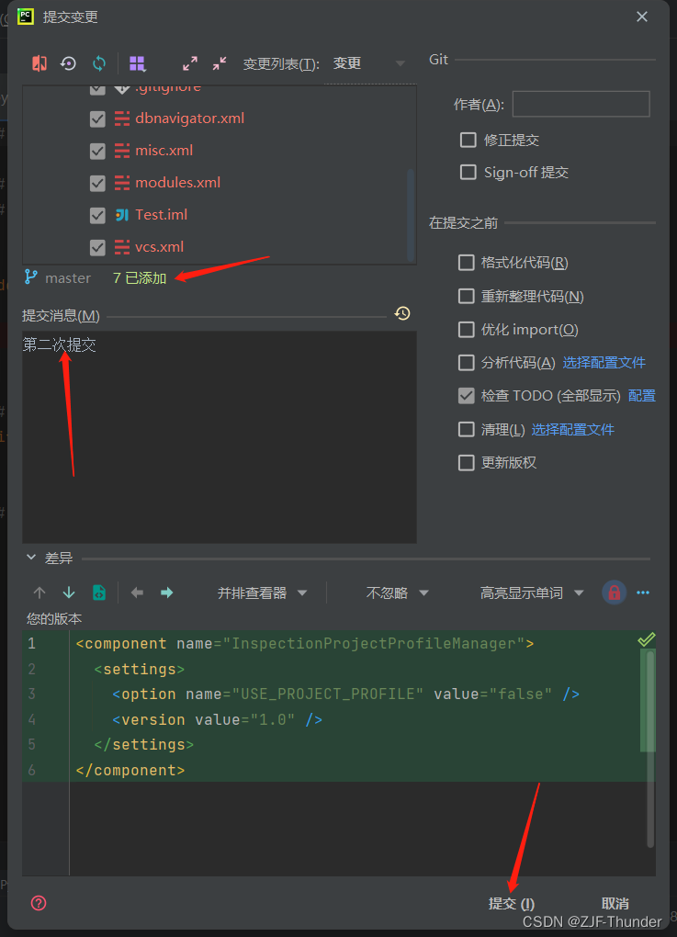This screenshot has width=677, height=937.
Task: Select misc.xml in the changes list
Action: (164, 151)
